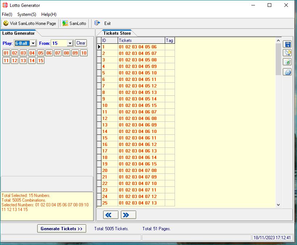Click the Lotto Generator title bar app icon
The height and width of the screenshot is (245, 297).
coord(5,5)
